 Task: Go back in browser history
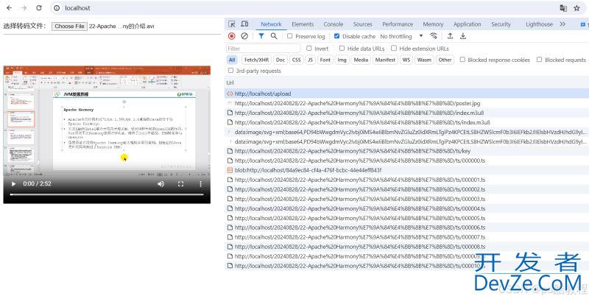click(x=10, y=8)
